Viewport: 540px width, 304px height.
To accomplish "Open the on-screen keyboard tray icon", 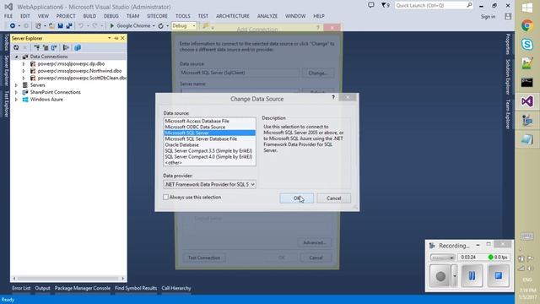I will [526, 236].
